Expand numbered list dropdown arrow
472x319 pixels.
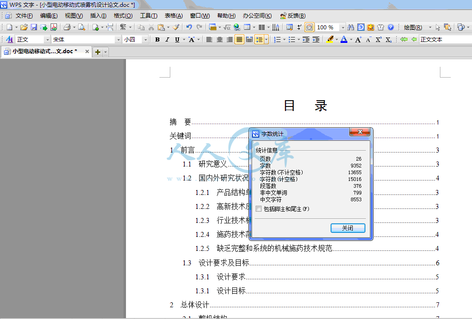point(284,39)
